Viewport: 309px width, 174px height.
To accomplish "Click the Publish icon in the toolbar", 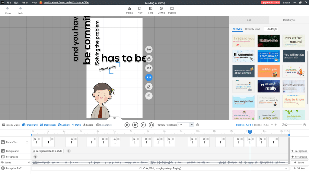I will pos(172,8).
